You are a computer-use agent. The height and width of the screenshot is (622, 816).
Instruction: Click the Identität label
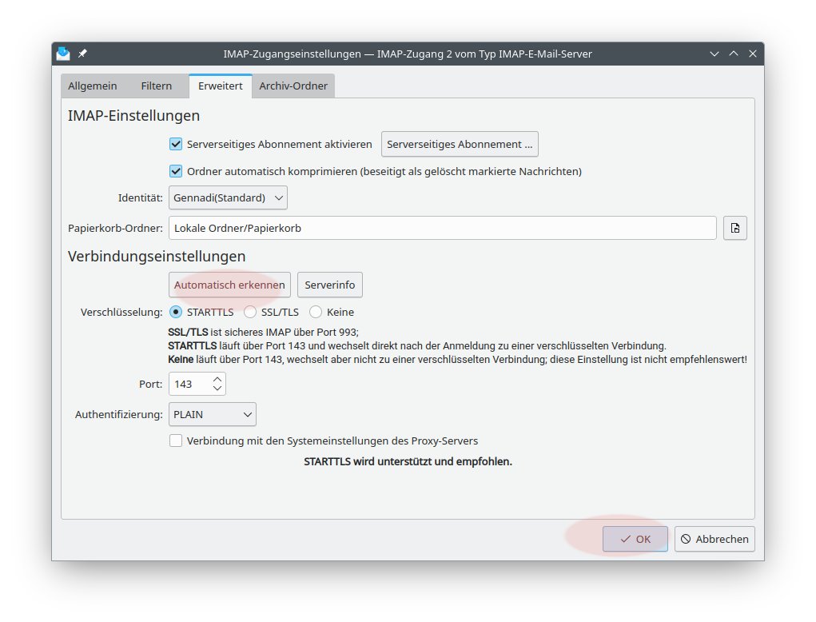coord(140,197)
